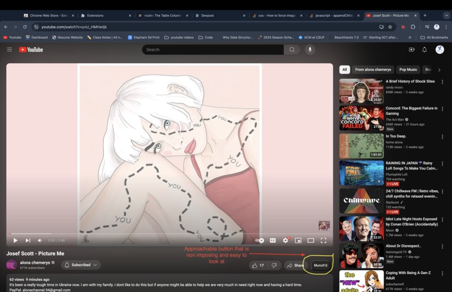Open video player settings gear

click(x=285, y=241)
